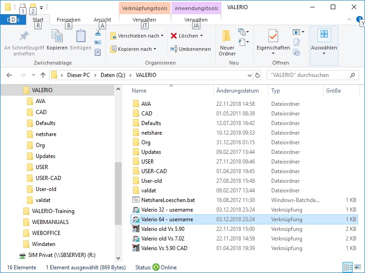Click the Kopieren icon in the ribbon
Image resolution: width=365 pixels, height=273 pixels.
pos(57,37)
